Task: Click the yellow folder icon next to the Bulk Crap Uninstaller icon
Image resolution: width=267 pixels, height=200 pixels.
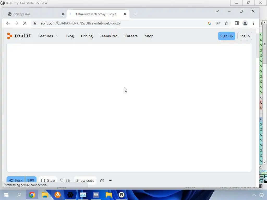Action: pyautogui.click(x=109, y=195)
